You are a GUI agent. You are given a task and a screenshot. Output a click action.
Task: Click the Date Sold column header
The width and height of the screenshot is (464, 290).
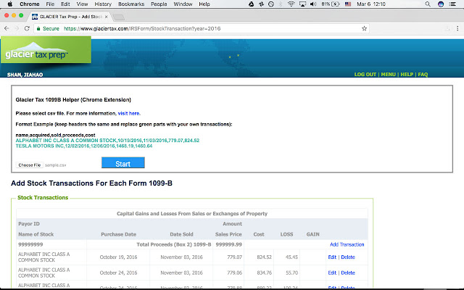coord(181,234)
